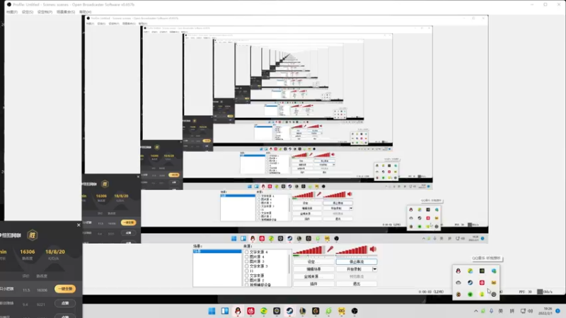Open the blue notification badge in the tray
Viewport: 566px width, 318px height.
pos(558,311)
